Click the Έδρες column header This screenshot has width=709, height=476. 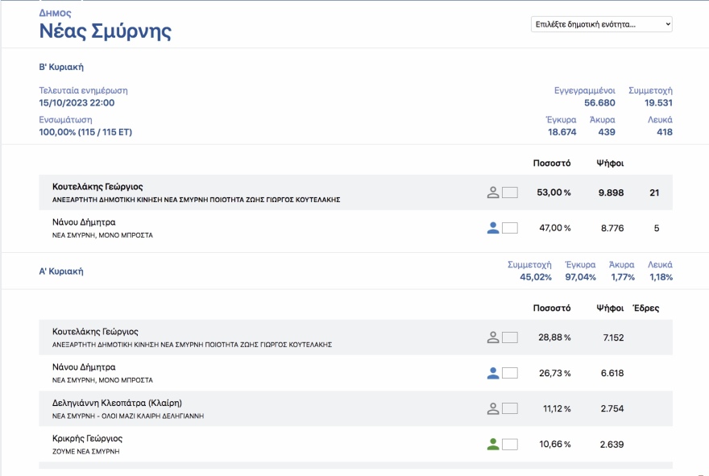click(647, 308)
